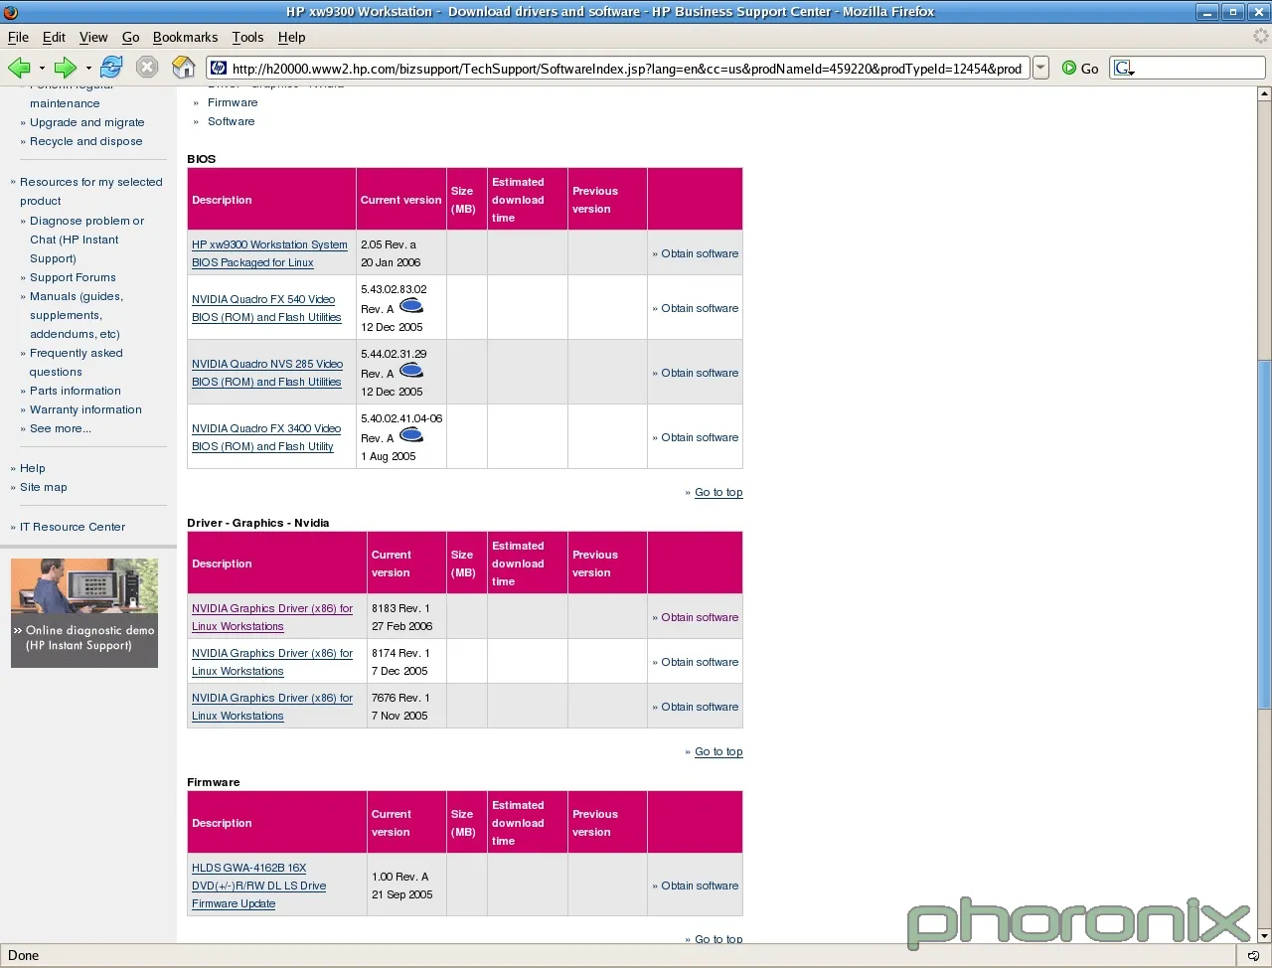Open NVIDIA Quadro FX 3400 Video BIOS link

(x=266, y=437)
